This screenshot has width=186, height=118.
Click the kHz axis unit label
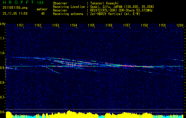click(3, 24)
